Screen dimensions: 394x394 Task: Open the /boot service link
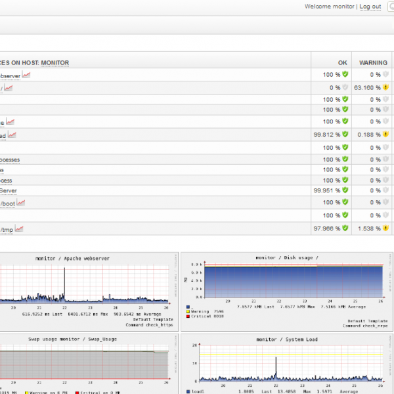[7, 204]
